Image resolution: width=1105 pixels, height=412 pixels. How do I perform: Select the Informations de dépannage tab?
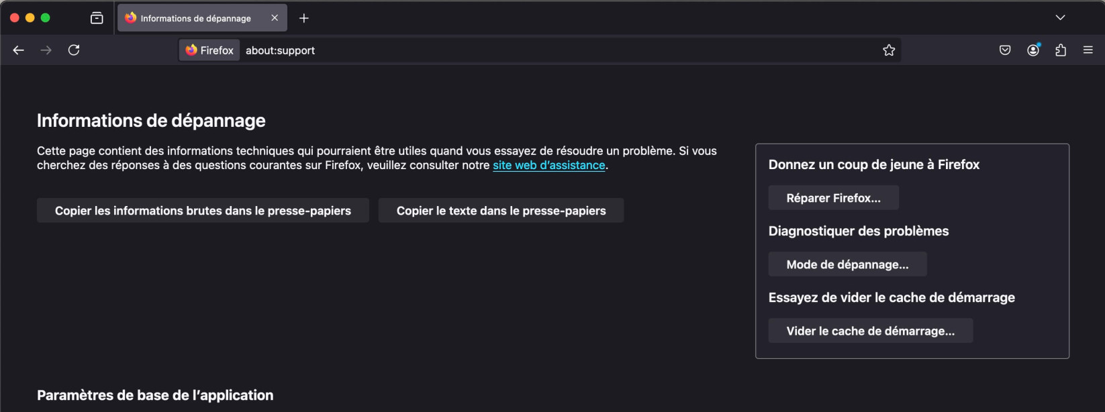pos(202,18)
